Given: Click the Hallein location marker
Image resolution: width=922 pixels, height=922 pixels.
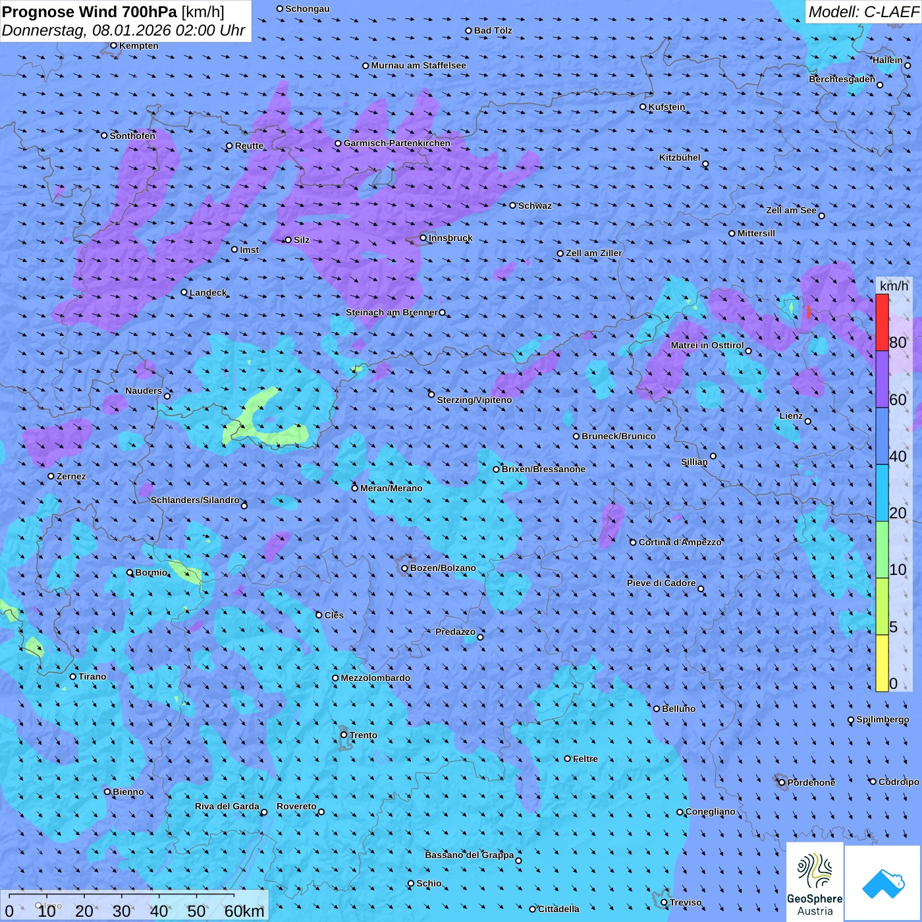Looking at the screenshot, I should click(908, 65).
